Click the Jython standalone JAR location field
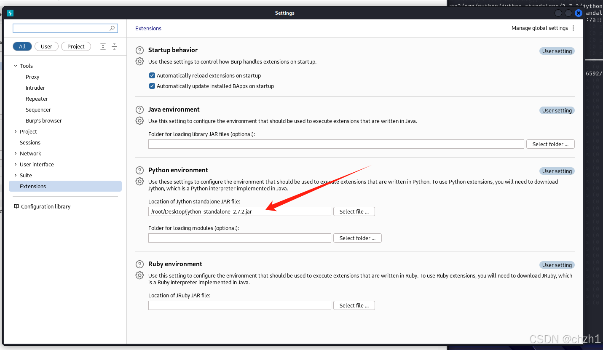The image size is (603, 350). click(240, 211)
